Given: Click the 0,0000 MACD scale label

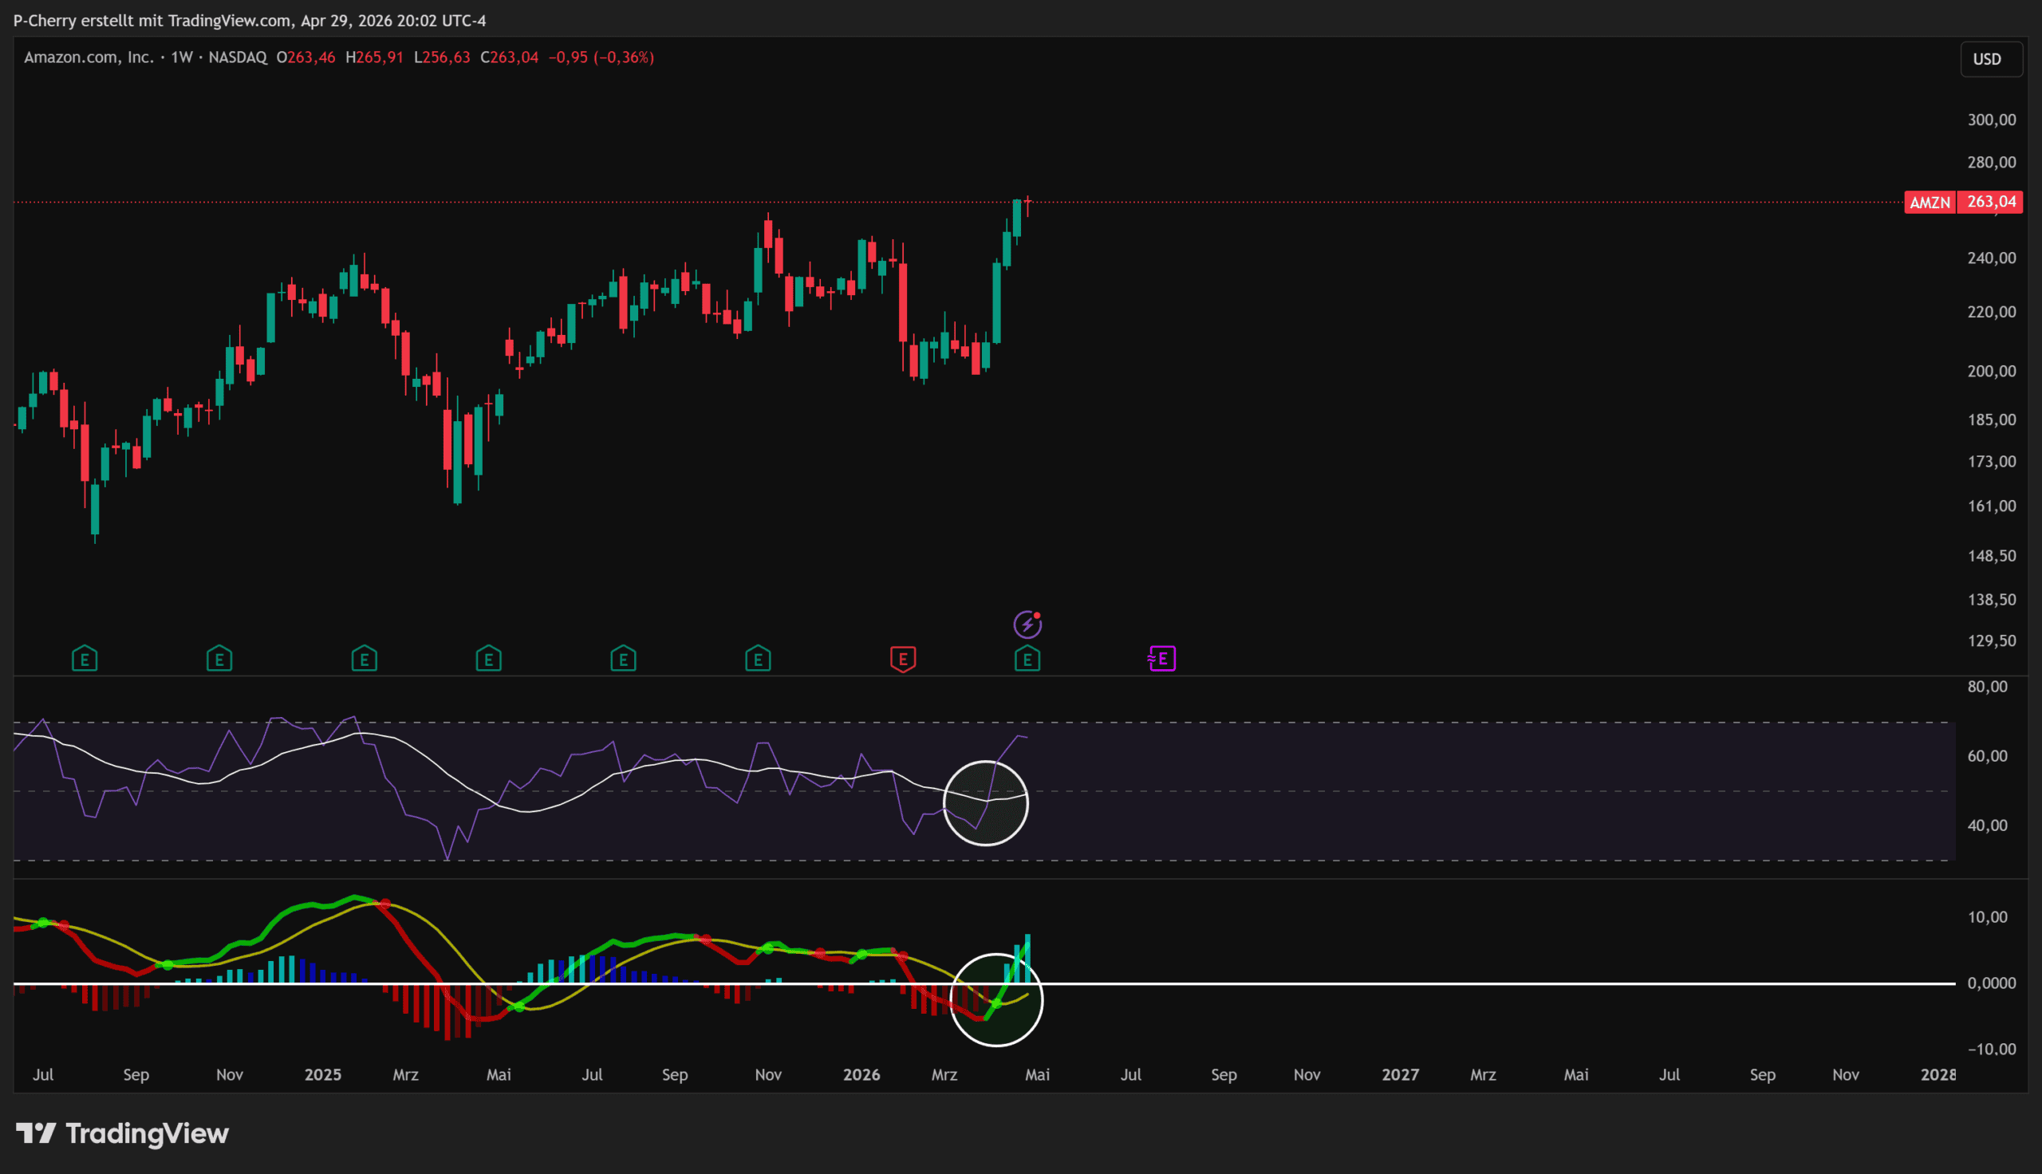Looking at the screenshot, I should [1991, 983].
